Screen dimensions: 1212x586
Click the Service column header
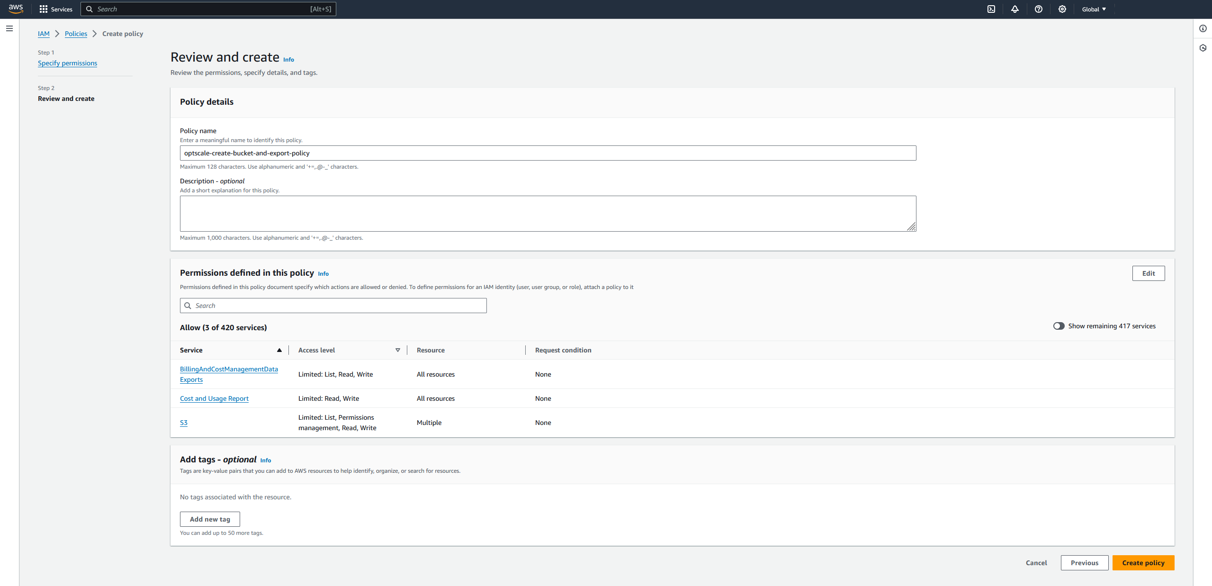[x=191, y=350]
